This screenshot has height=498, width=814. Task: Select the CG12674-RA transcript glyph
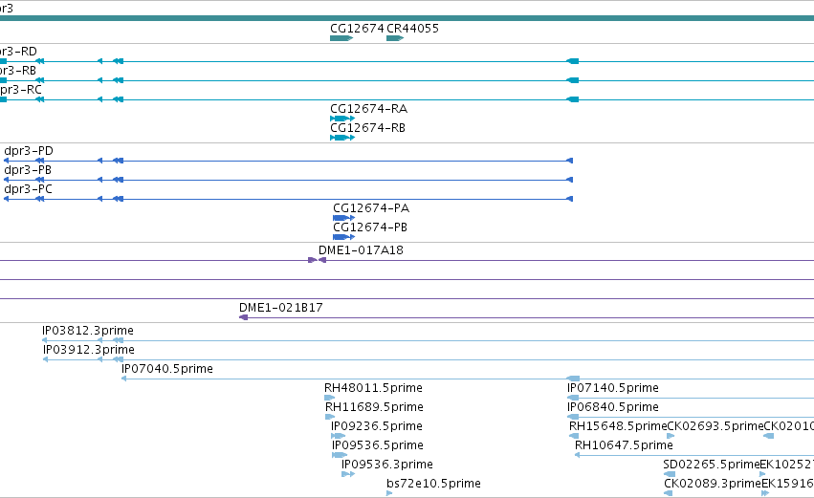(x=342, y=119)
